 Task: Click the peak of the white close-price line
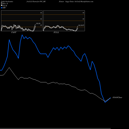9,68
